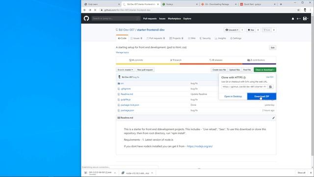
Task: Open the gulpfile.js file
Action: 126,99
